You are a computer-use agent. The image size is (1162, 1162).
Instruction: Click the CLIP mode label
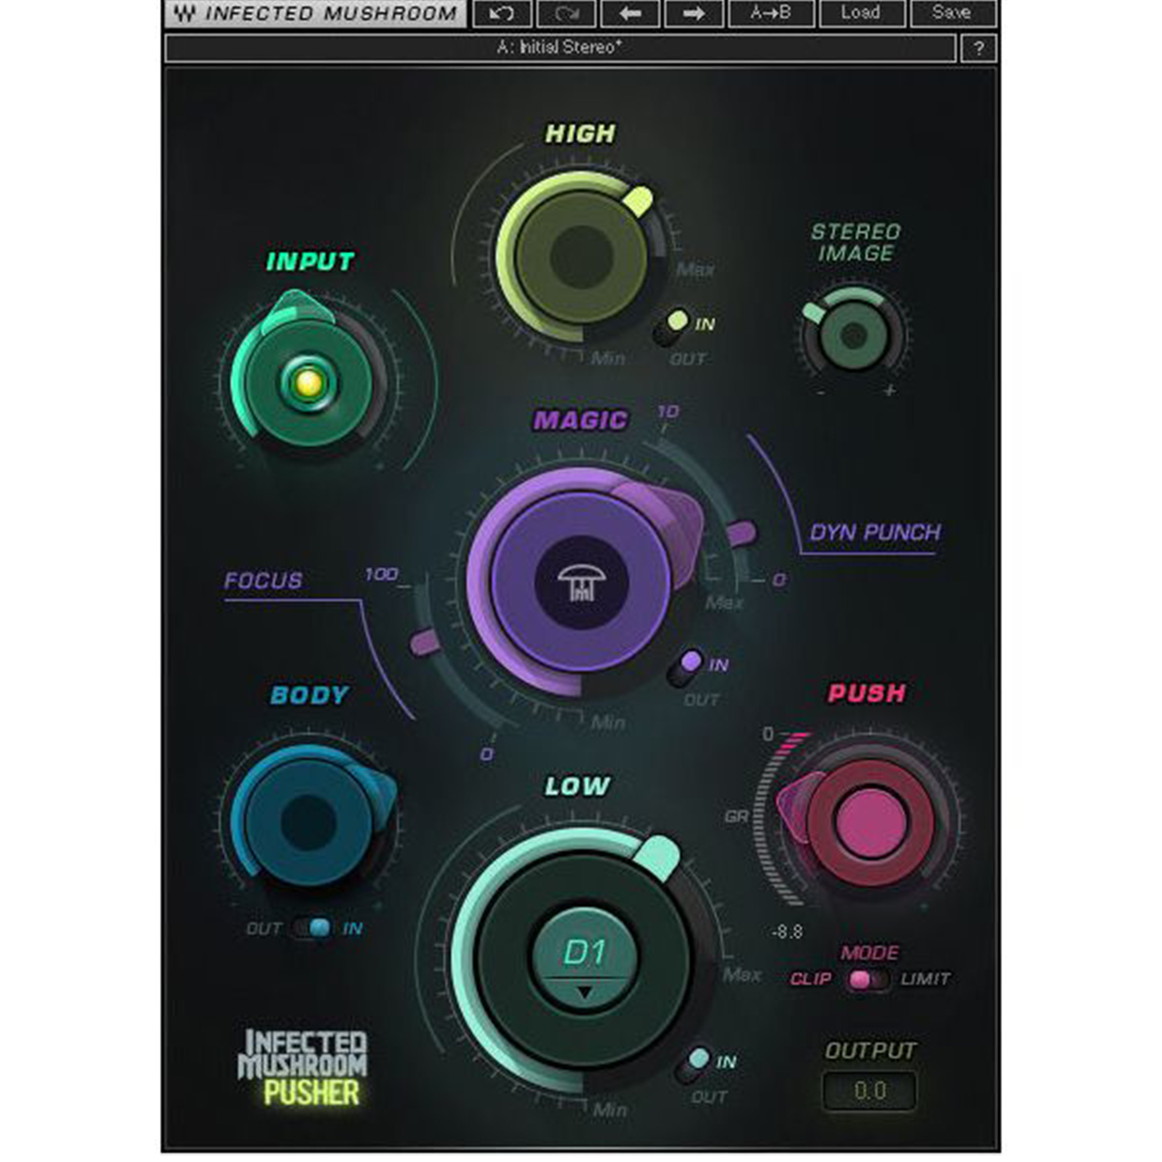[811, 979]
